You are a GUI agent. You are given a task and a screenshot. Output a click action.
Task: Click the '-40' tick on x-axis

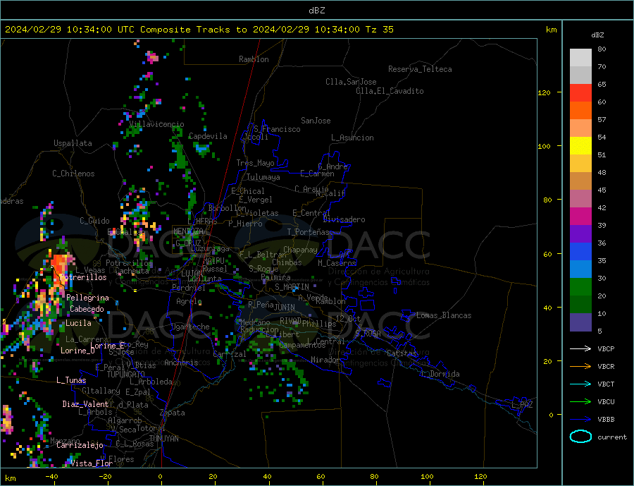(51, 477)
